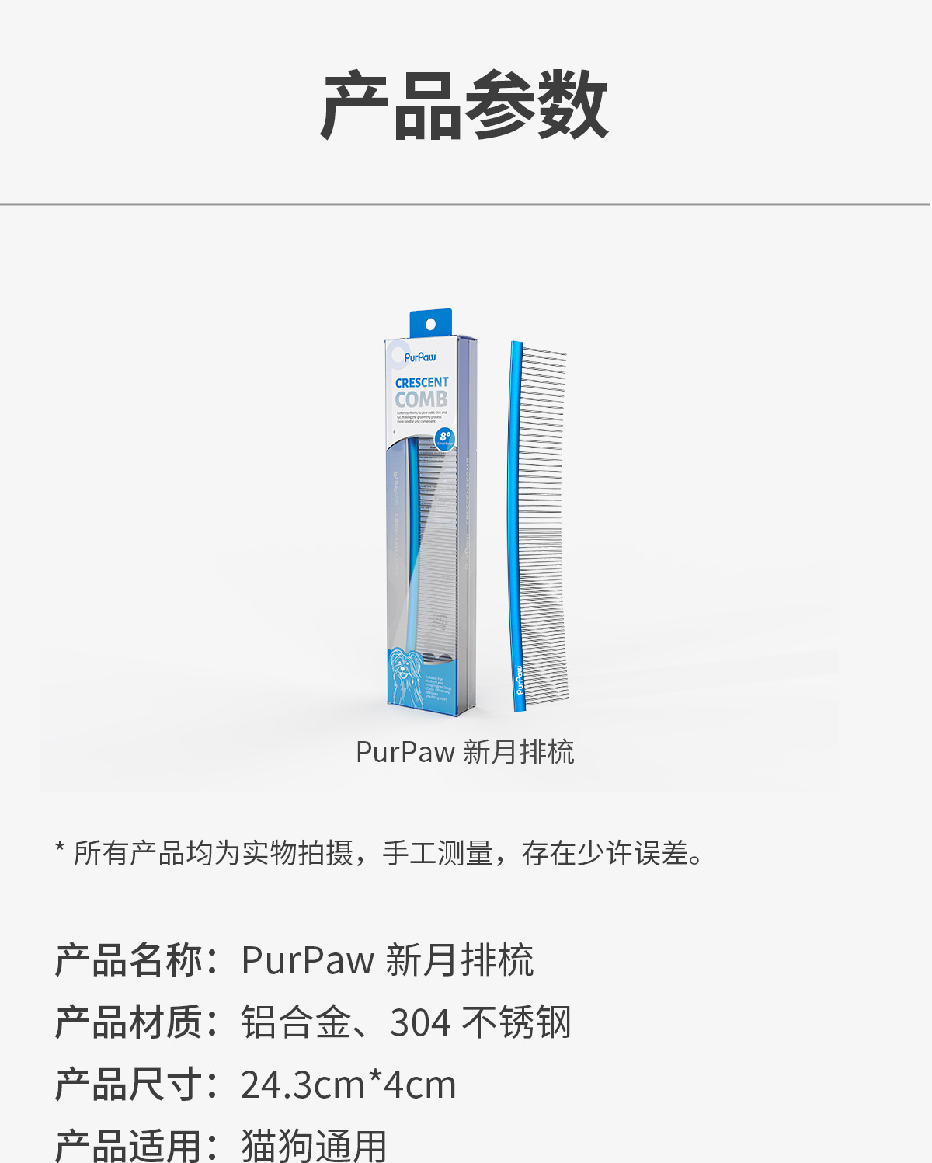Click the 产品参数 heading
Viewport: 932px width, 1163px height.
464,106
